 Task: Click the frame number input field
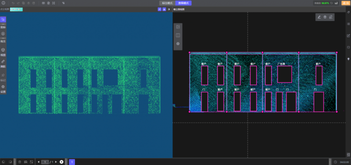point(45,162)
